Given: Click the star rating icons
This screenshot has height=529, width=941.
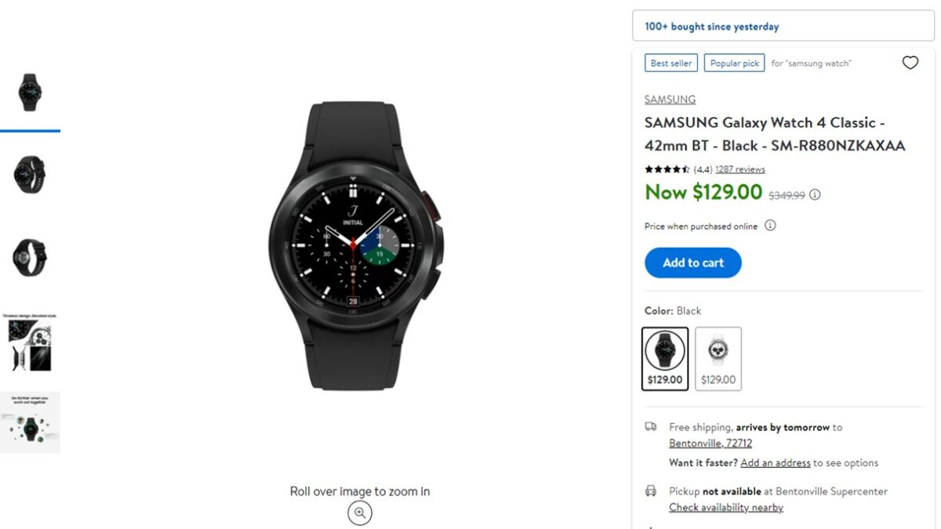Looking at the screenshot, I should (x=667, y=169).
